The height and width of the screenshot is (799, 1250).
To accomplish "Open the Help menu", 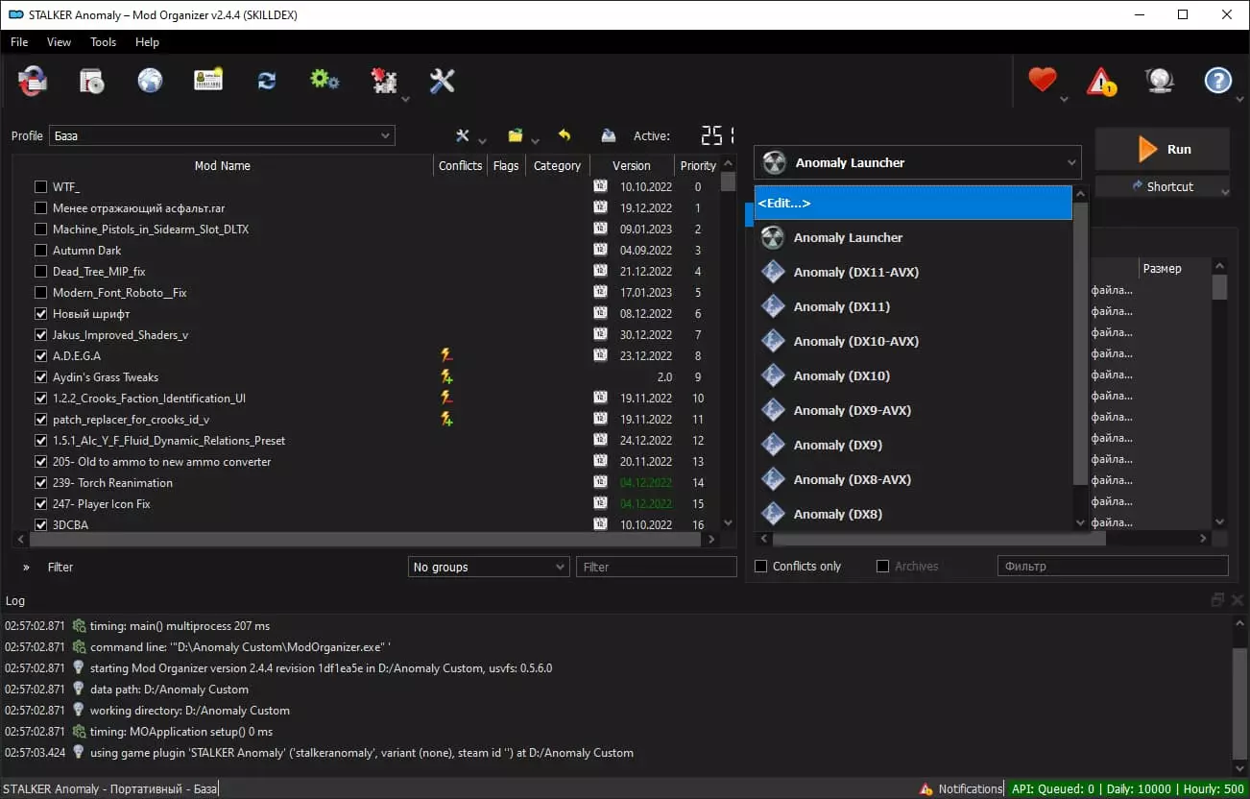I will coord(148,42).
